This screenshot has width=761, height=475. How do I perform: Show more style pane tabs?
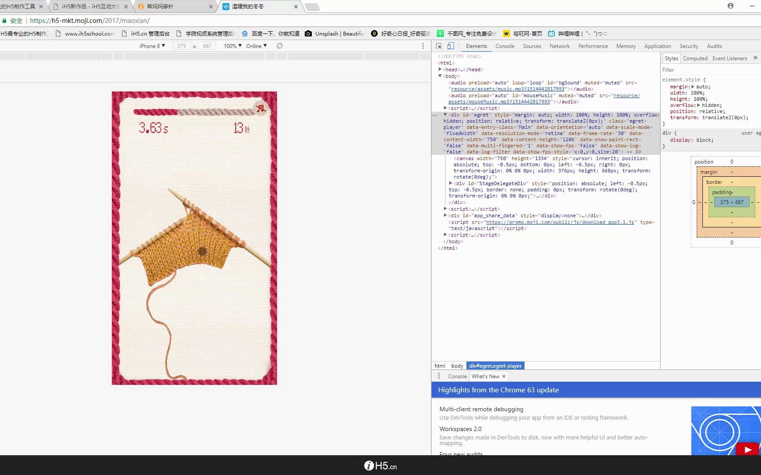[x=755, y=58]
